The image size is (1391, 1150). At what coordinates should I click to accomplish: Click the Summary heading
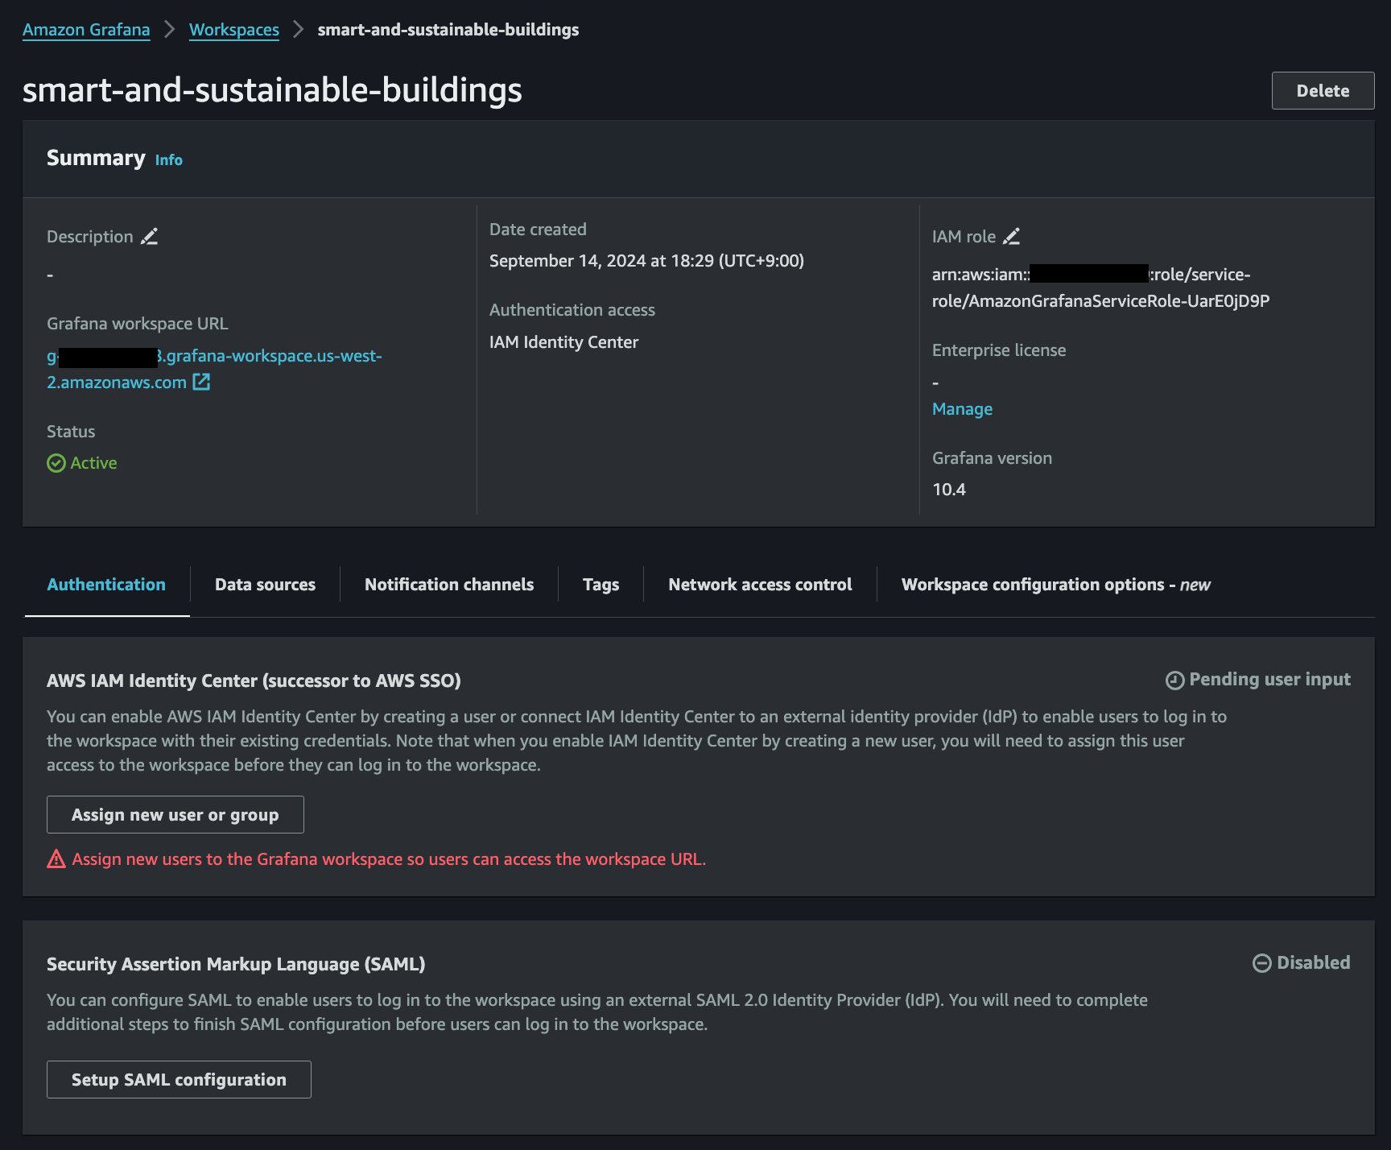coord(96,158)
